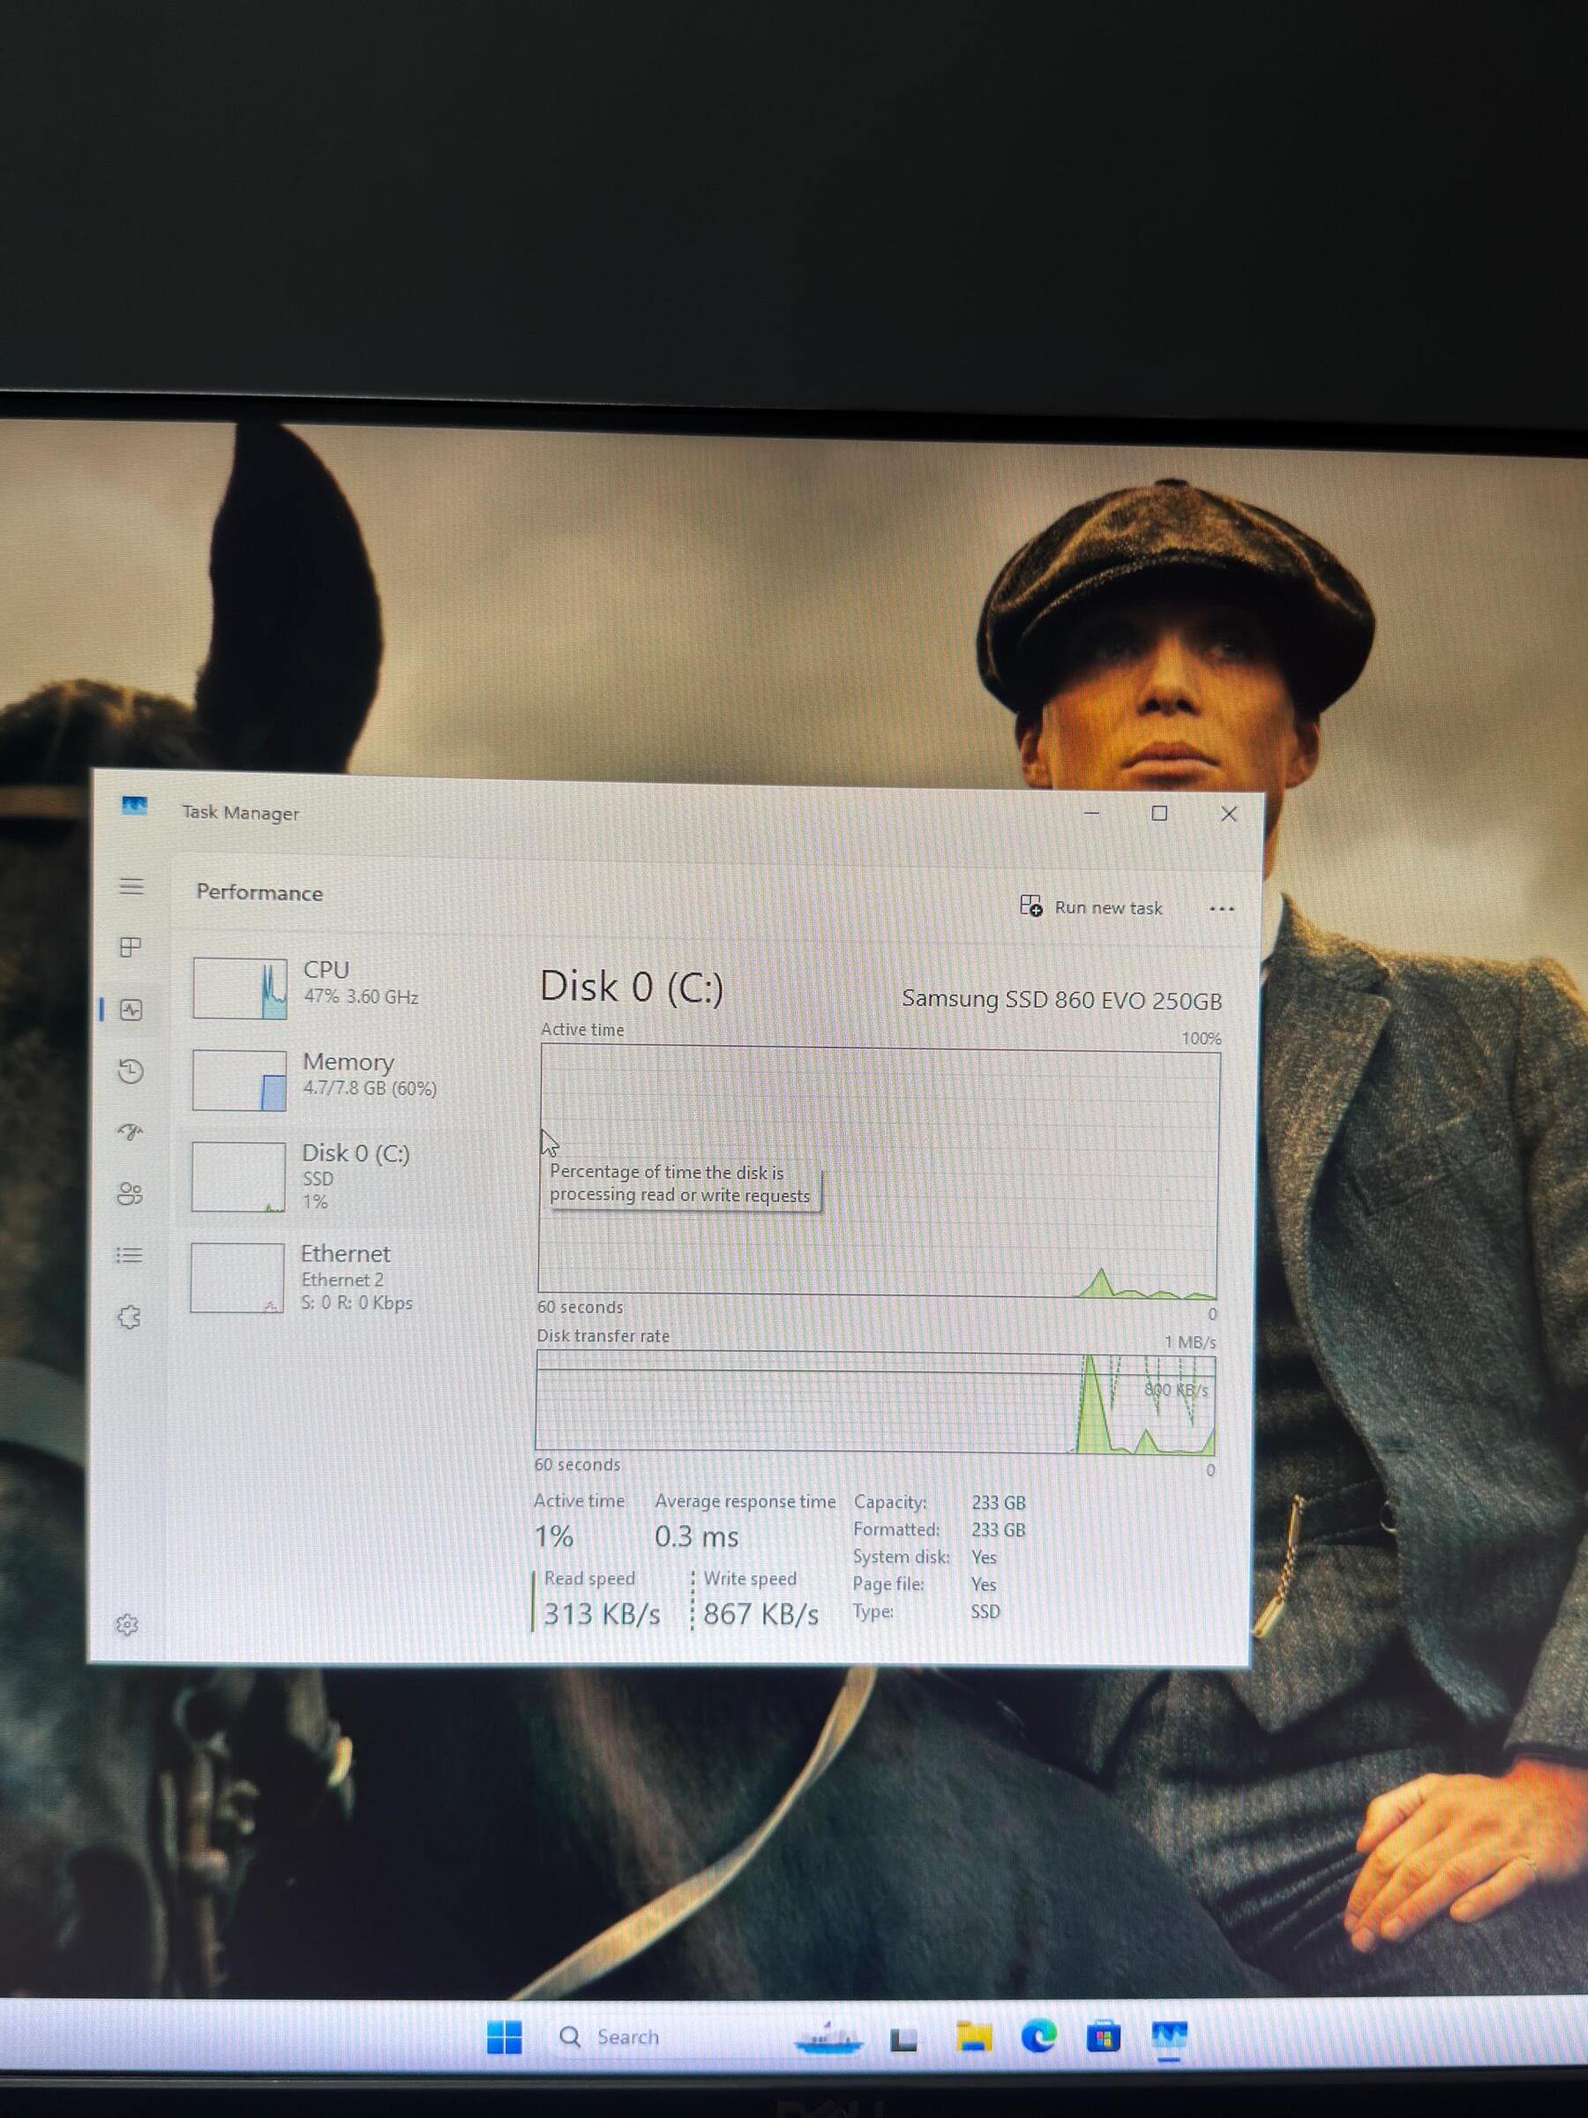1588x2118 pixels.
Task: Open the Processes page in sidebar
Action: click(x=131, y=947)
